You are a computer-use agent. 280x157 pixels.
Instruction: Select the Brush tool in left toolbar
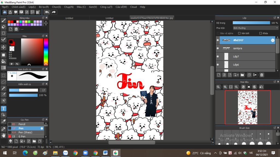click(x=3, y=20)
